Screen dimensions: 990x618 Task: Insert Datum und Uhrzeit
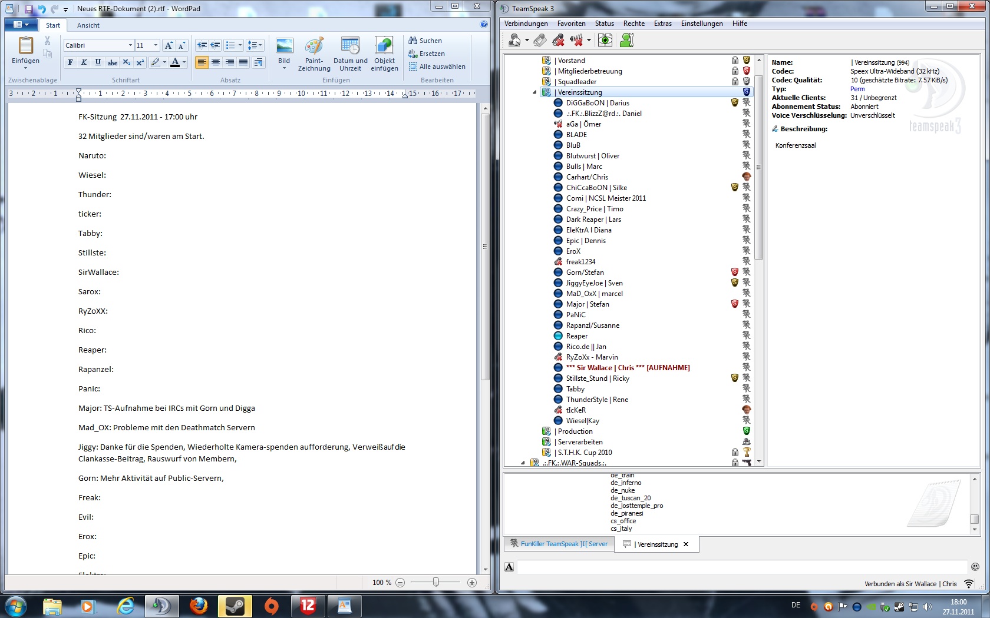click(x=350, y=54)
